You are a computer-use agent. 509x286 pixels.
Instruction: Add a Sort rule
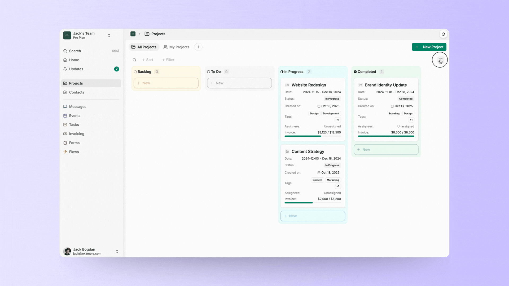[x=148, y=60]
